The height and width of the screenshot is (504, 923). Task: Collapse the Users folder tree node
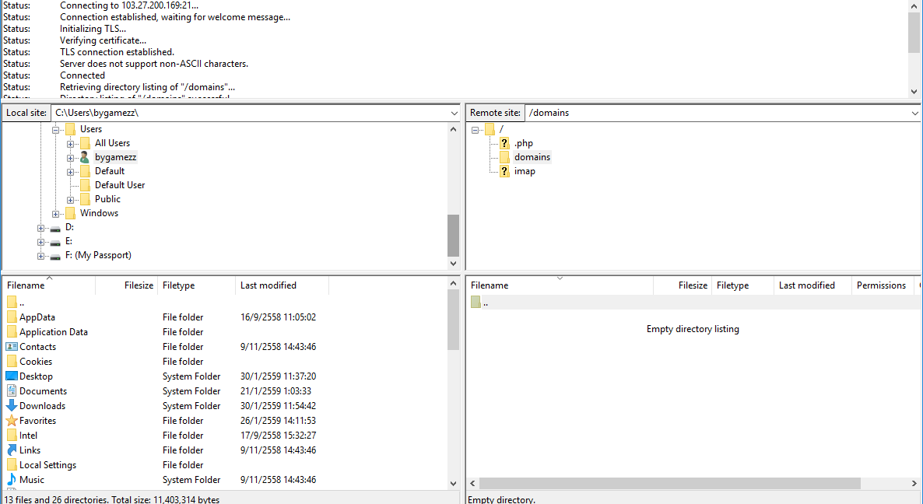point(56,130)
